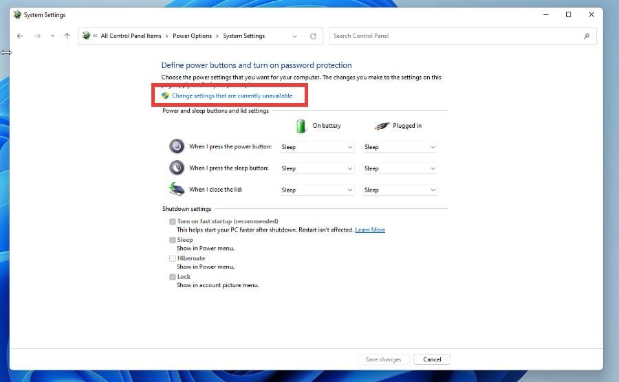Click the green On battery icon
The width and height of the screenshot is (619, 382).
click(301, 126)
